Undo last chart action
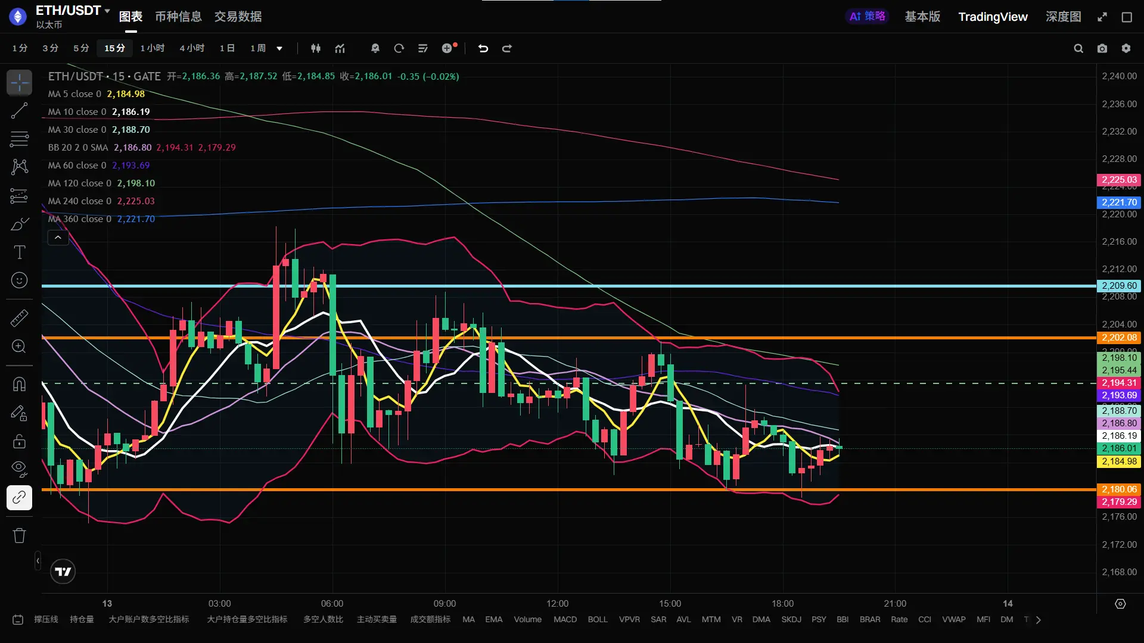Image resolution: width=1144 pixels, height=643 pixels. (x=483, y=48)
